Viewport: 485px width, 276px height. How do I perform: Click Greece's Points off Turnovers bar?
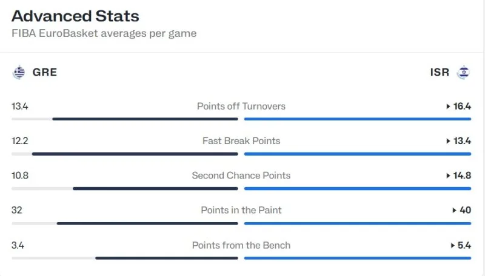click(x=145, y=119)
